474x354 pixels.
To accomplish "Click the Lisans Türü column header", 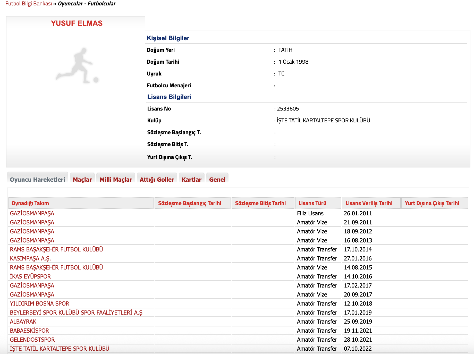I will coord(312,203).
